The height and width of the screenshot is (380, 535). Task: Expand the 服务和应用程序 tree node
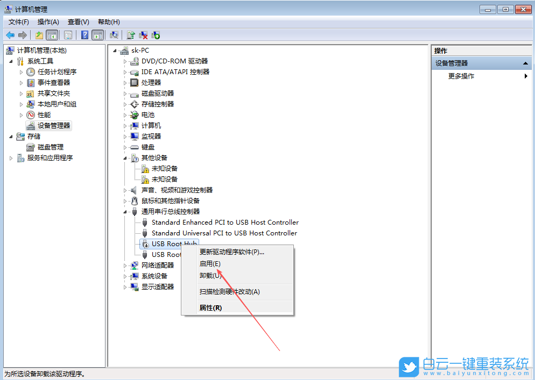pos(11,158)
